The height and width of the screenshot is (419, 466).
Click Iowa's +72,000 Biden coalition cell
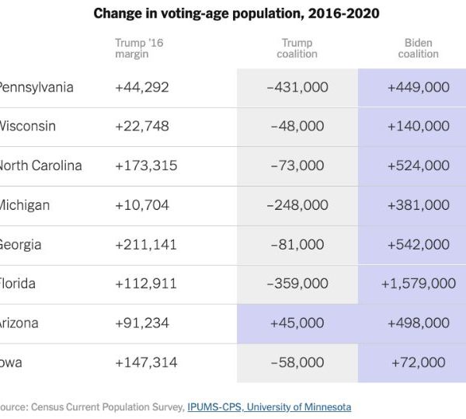(x=418, y=362)
